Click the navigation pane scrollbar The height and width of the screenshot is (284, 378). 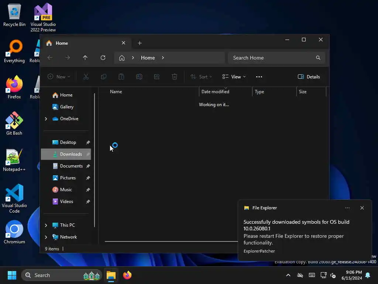[94, 160]
